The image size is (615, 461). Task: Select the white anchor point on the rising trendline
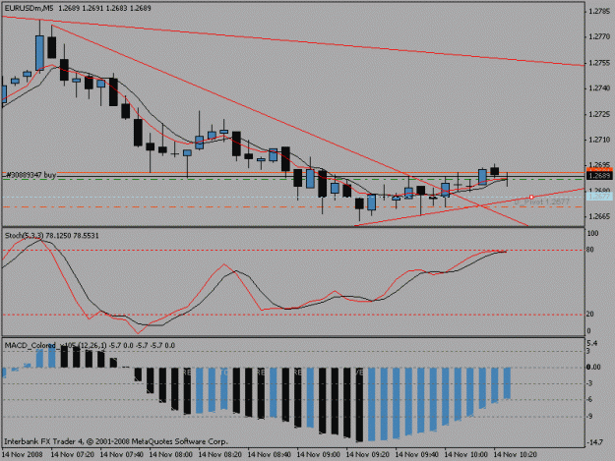[x=531, y=197]
